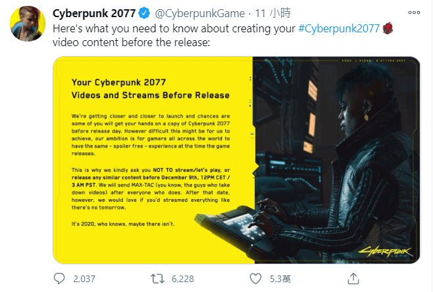The image size is (433, 292).
Task: Click the share upload icon
Action: (x=353, y=278)
